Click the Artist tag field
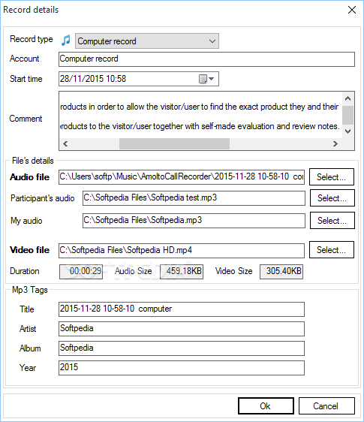Image resolution: width=364 pixels, height=422 pixels. coord(182,329)
